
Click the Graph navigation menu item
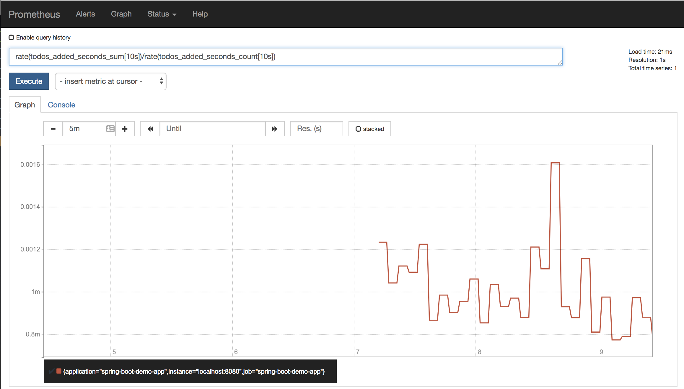(x=121, y=14)
